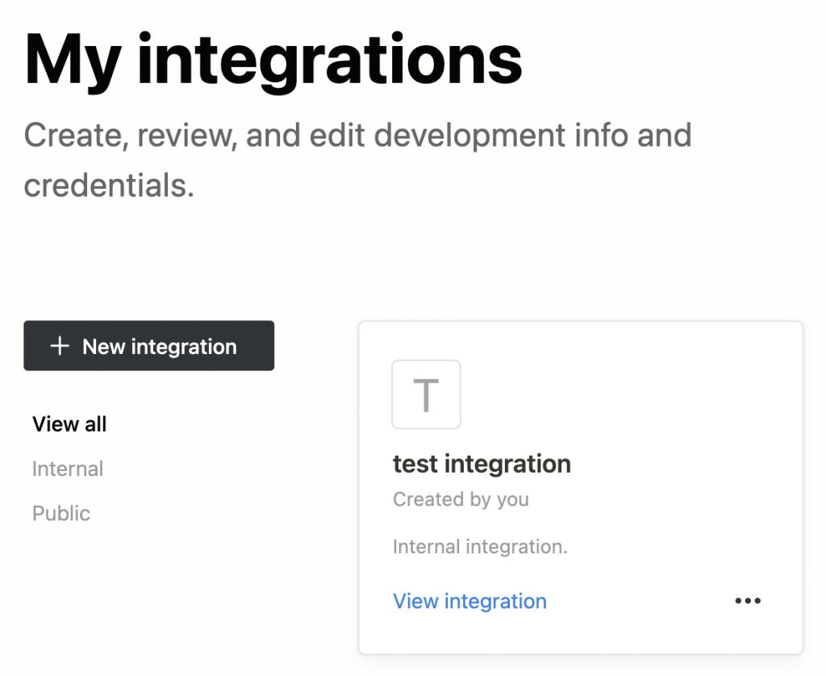The height and width of the screenshot is (676, 826).
Task: Click the 'Created by you' label
Action: click(x=461, y=499)
